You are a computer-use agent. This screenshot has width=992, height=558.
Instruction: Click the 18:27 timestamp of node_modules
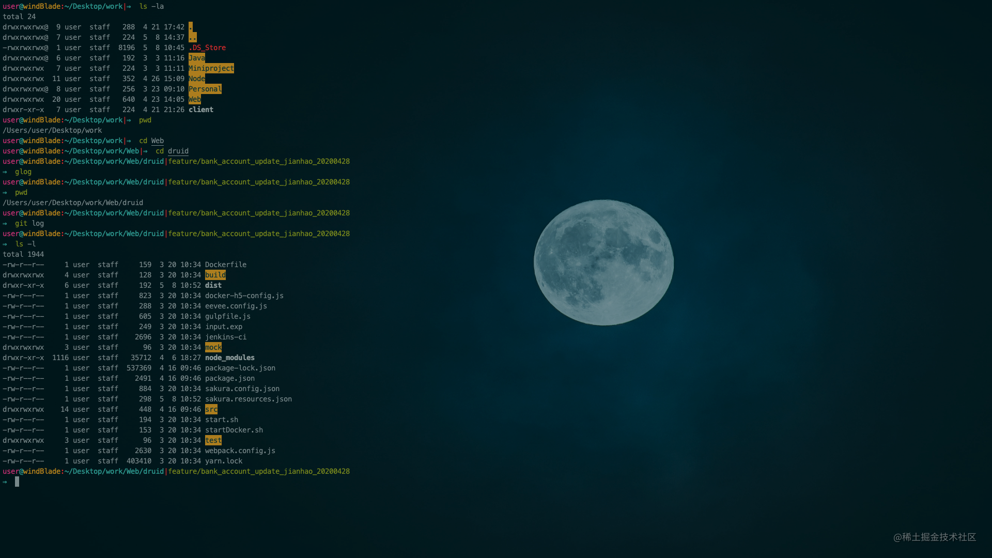pos(191,358)
